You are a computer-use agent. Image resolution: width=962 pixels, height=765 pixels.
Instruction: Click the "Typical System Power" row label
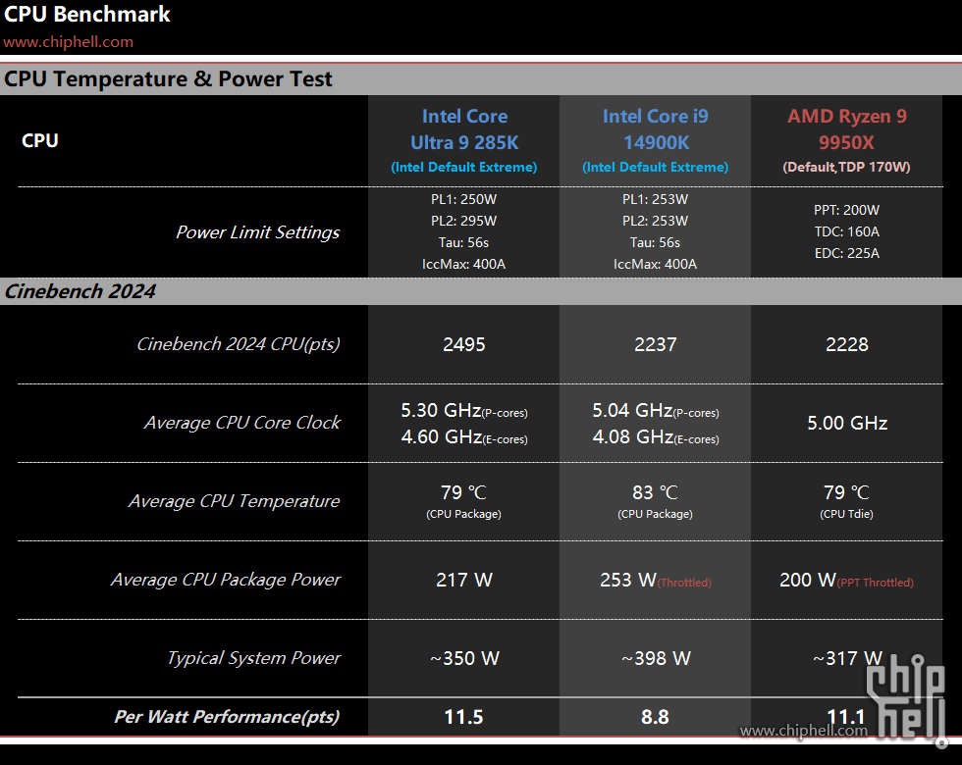[x=253, y=658]
